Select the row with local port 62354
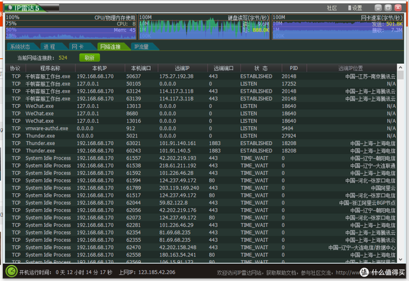Image resolution: width=409 pixels, height=281 pixels. [201, 232]
